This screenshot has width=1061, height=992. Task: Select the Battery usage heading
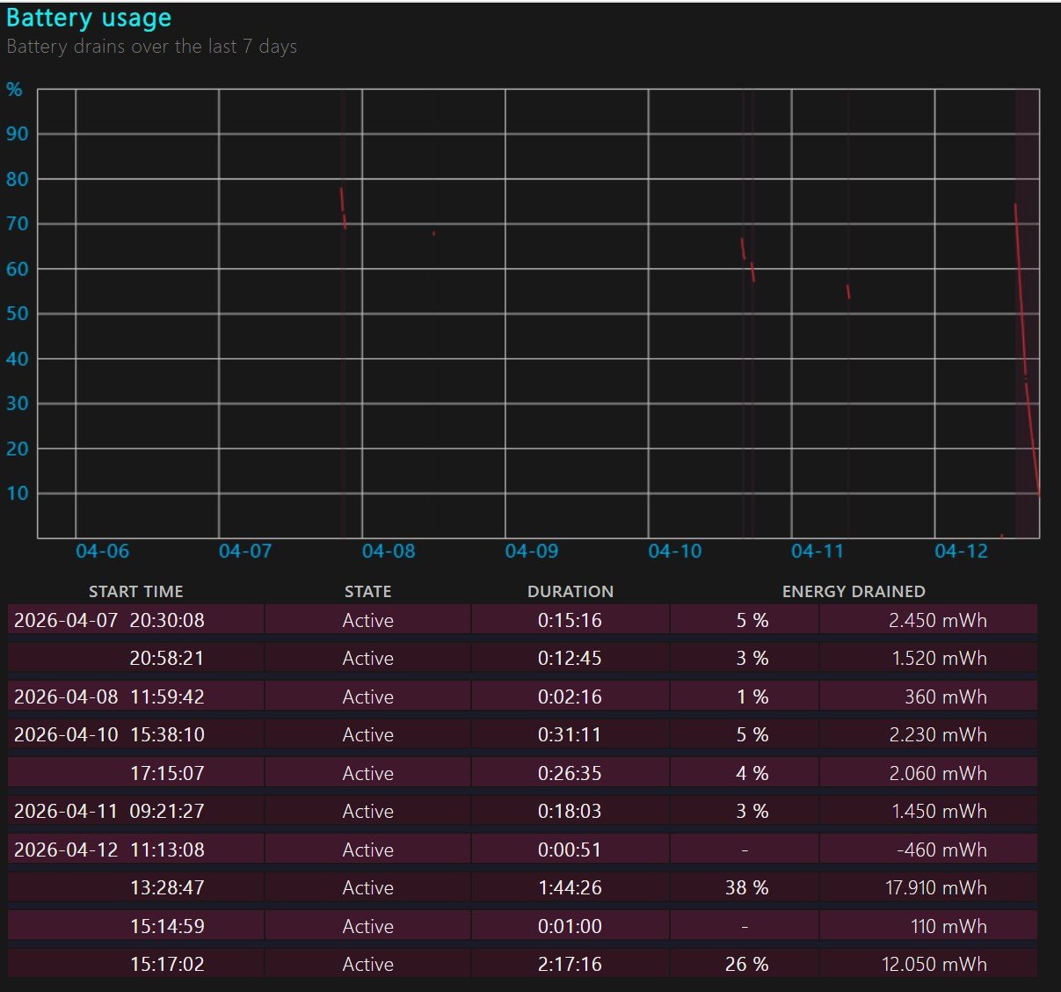pos(89,18)
